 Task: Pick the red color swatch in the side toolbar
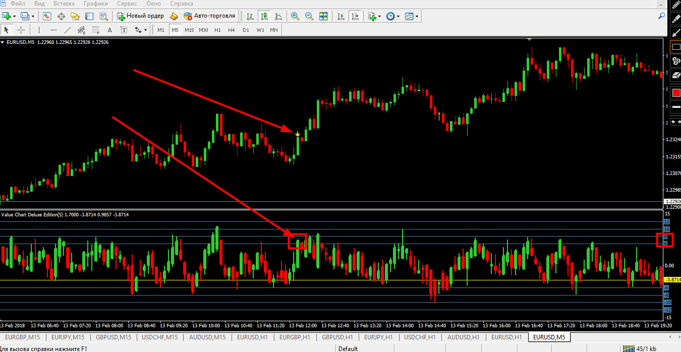676,92
